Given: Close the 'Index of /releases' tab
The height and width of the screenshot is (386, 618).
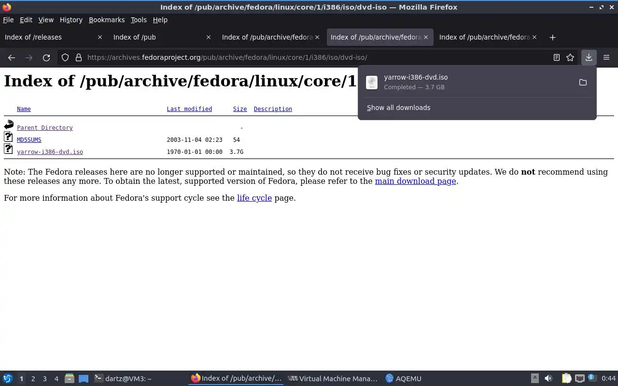Looking at the screenshot, I should pyautogui.click(x=100, y=37).
